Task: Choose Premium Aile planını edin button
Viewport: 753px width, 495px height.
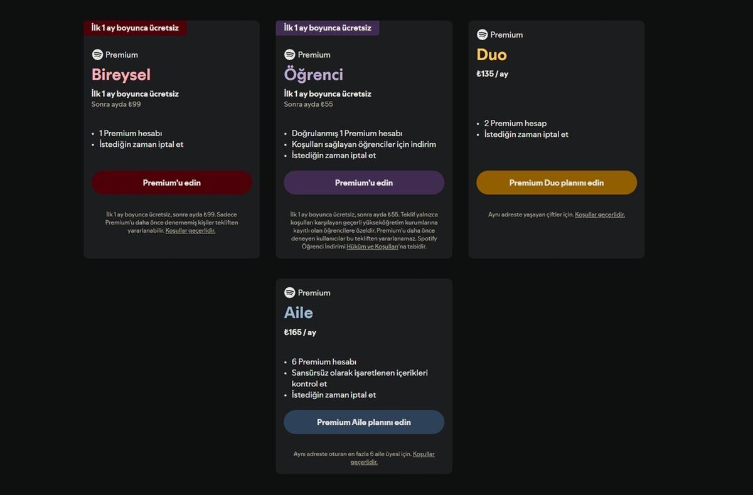Action: tap(363, 422)
